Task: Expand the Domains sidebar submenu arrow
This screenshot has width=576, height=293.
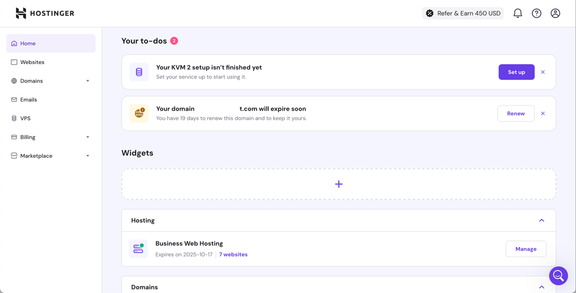Action: [x=88, y=81]
